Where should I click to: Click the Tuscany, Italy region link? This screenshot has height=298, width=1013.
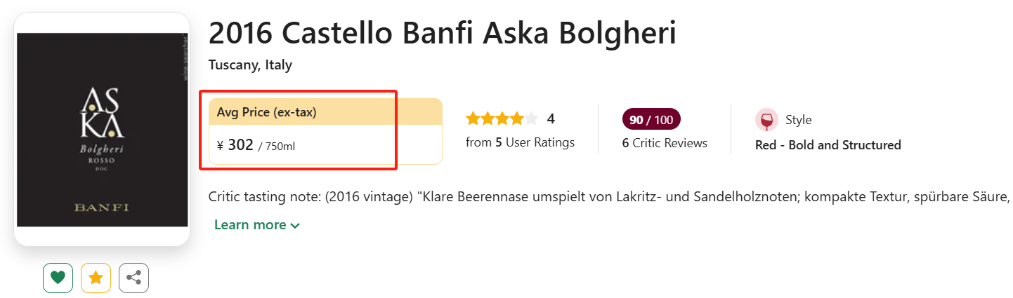(250, 65)
